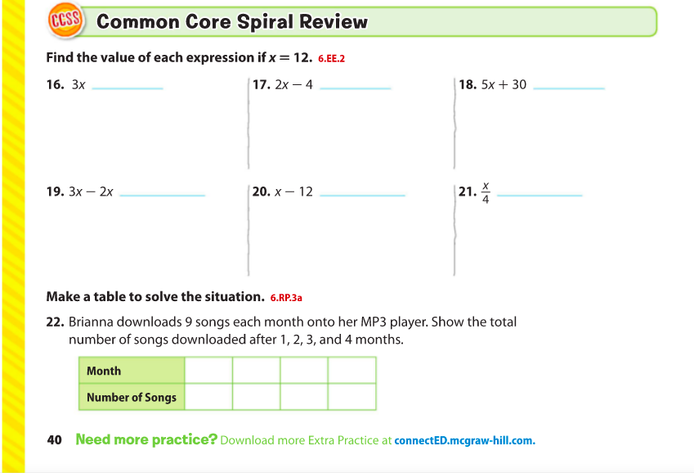Click the x over 4 fraction expression
Screen dimensions: 694x473
tap(486, 193)
